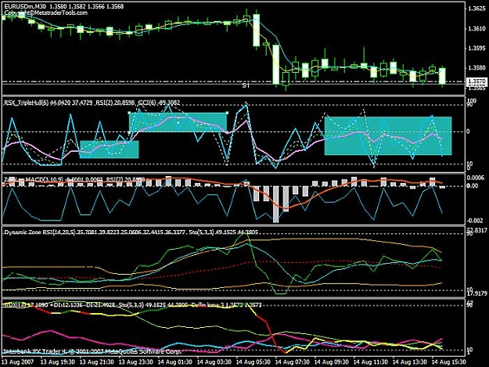The height and width of the screenshot is (367, 489).
Task: Click the 17.9179 RSI scale value
Action: (477, 293)
